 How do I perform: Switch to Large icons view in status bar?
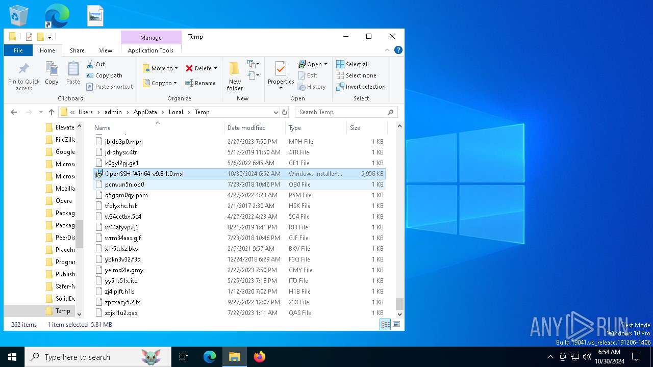point(396,324)
